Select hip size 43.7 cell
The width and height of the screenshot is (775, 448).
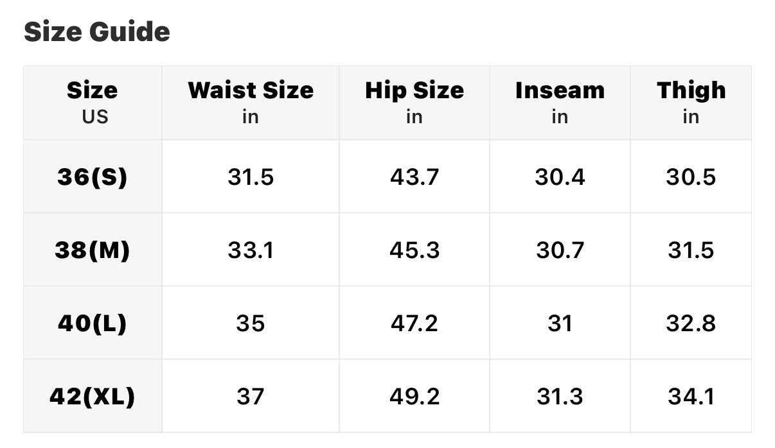coord(414,177)
